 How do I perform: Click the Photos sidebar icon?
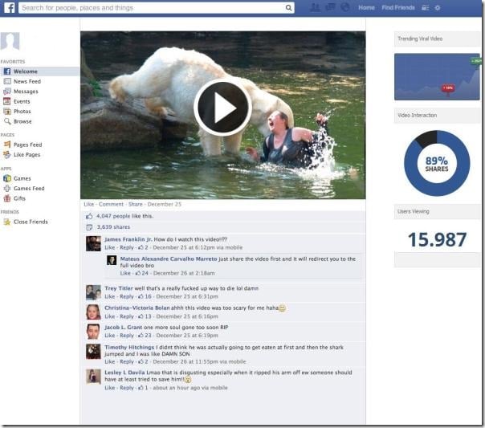6,112
